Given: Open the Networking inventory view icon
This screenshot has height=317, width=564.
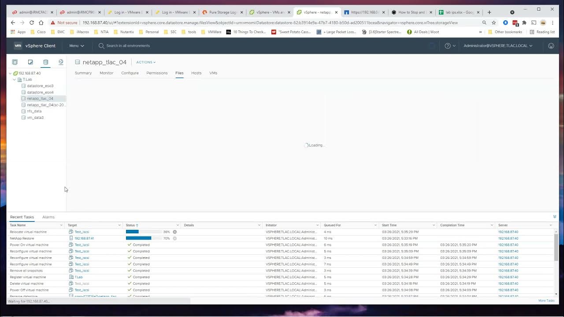Looking at the screenshot, I should 61,62.
